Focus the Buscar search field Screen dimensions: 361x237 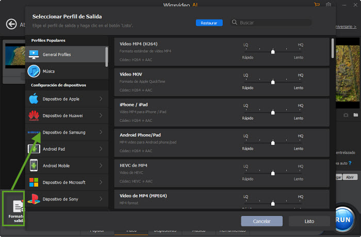pyautogui.click(x=274, y=23)
